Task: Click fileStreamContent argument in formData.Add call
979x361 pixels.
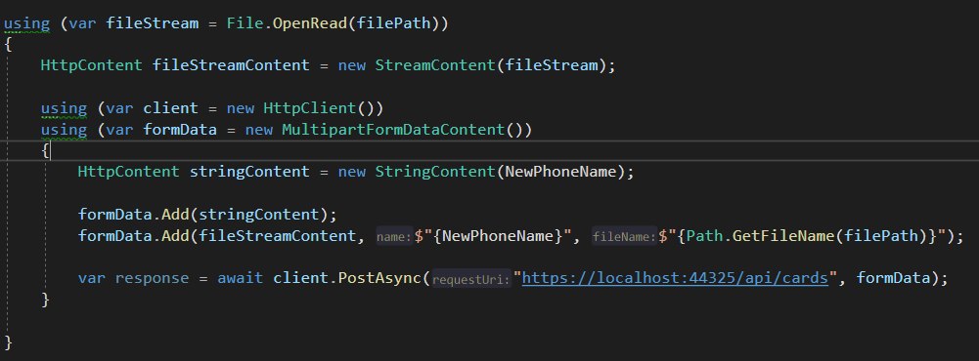Action: coord(277,236)
